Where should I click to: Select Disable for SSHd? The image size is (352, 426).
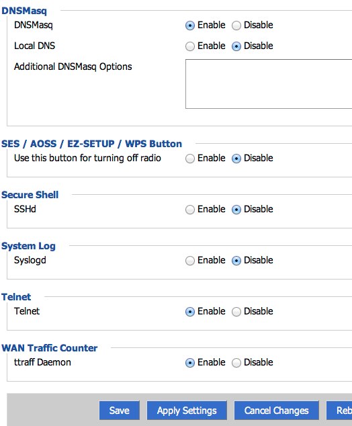point(236,210)
